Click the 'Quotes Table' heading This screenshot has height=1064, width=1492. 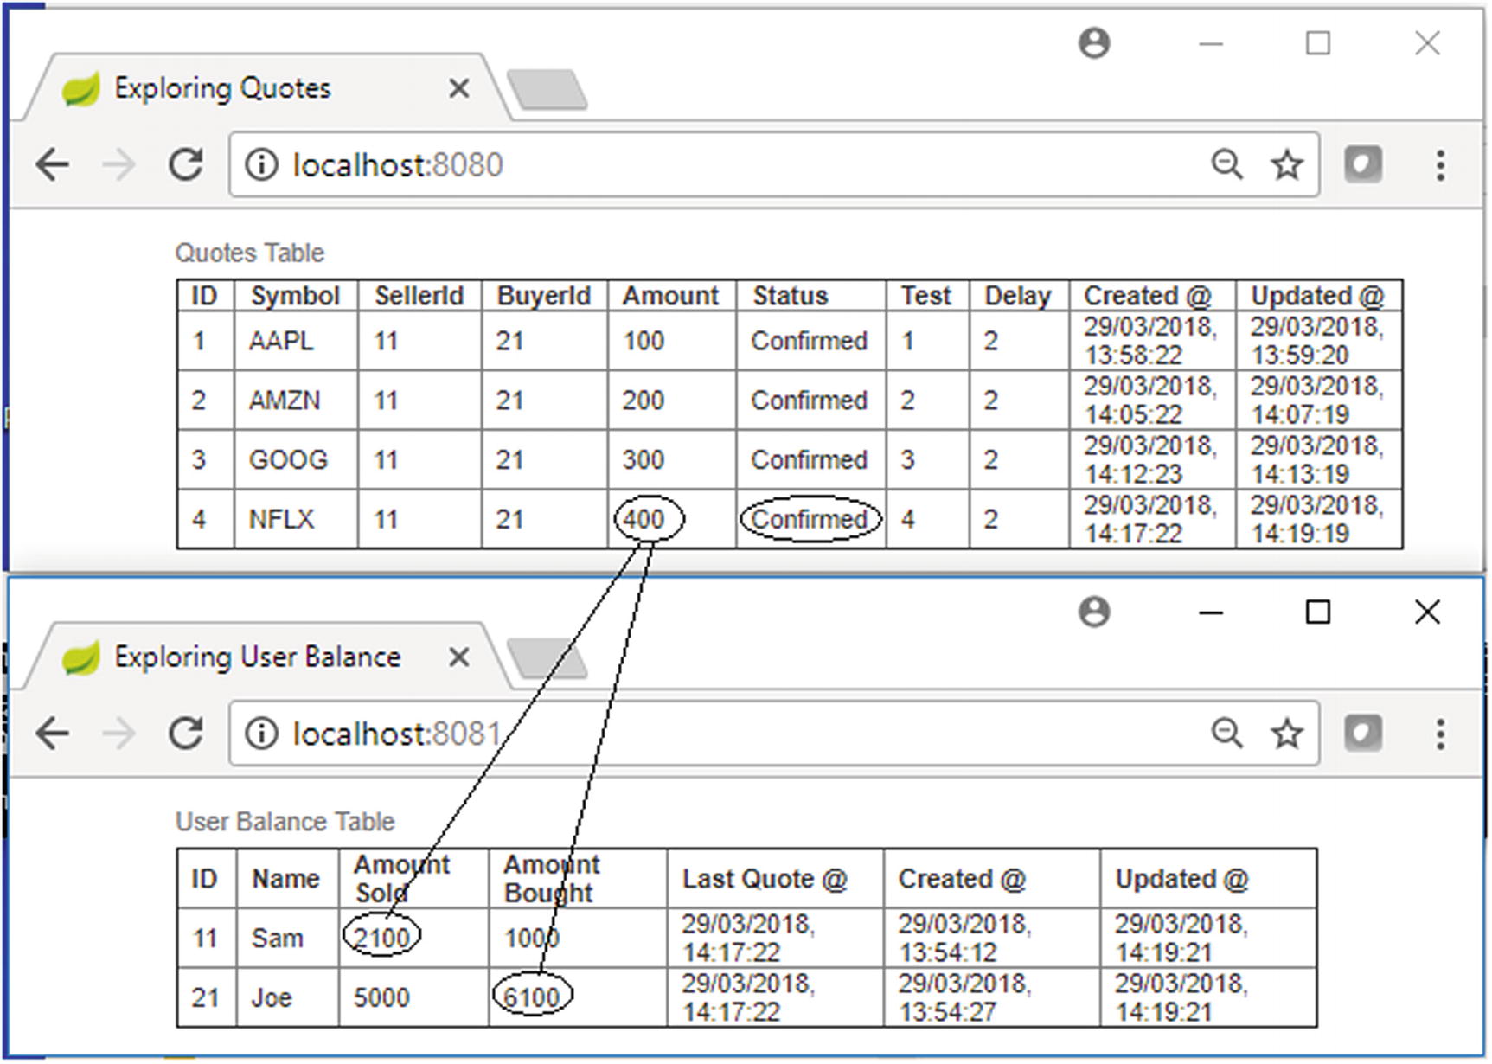click(249, 253)
